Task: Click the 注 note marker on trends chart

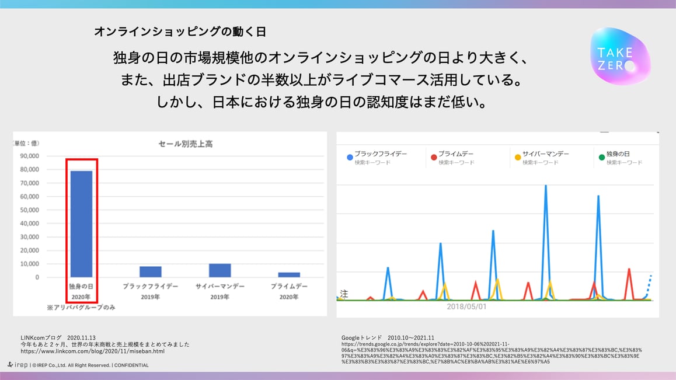Action: pos(344,294)
